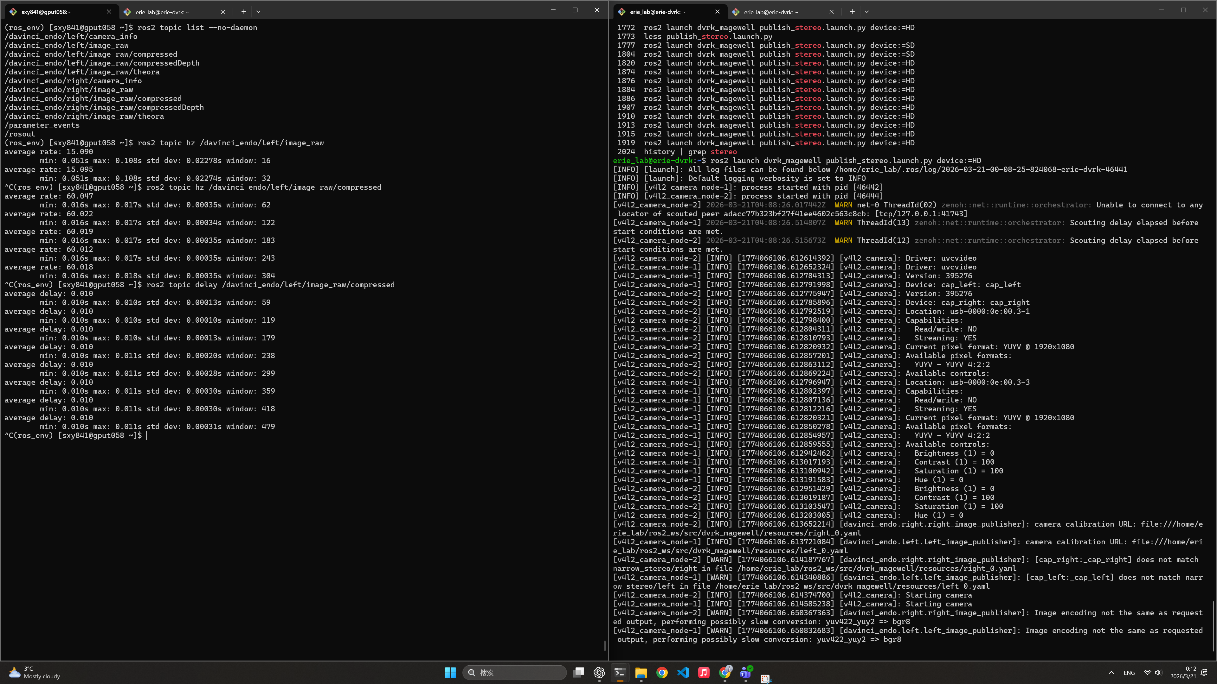Viewport: 1217px width, 684px height.
Task: Add a new tab in left terminal
Action: tap(244, 11)
